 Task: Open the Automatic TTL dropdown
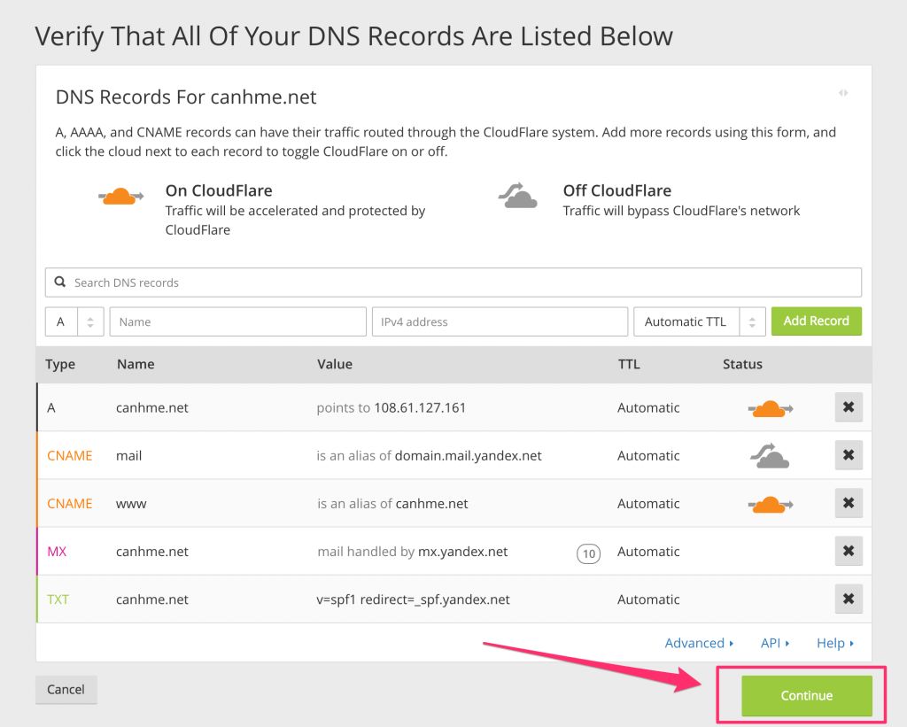pos(699,321)
